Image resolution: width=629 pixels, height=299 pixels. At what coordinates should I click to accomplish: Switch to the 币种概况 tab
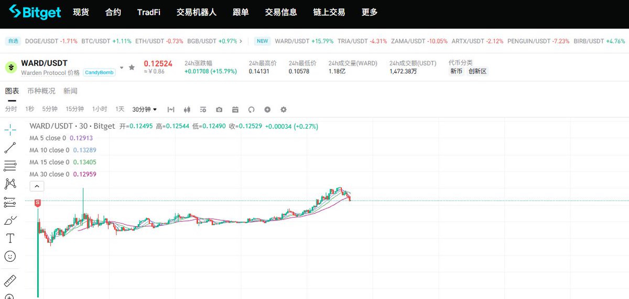coord(41,91)
